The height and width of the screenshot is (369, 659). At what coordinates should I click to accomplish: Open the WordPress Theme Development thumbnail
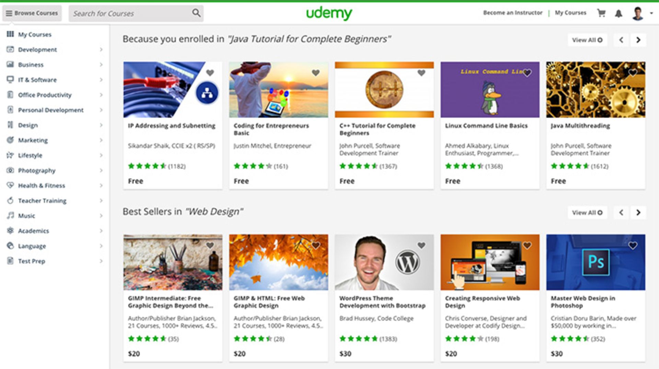click(384, 262)
